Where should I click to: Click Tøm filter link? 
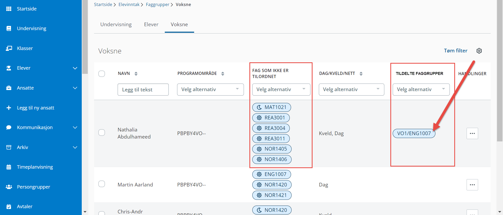[x=456, y=51]
